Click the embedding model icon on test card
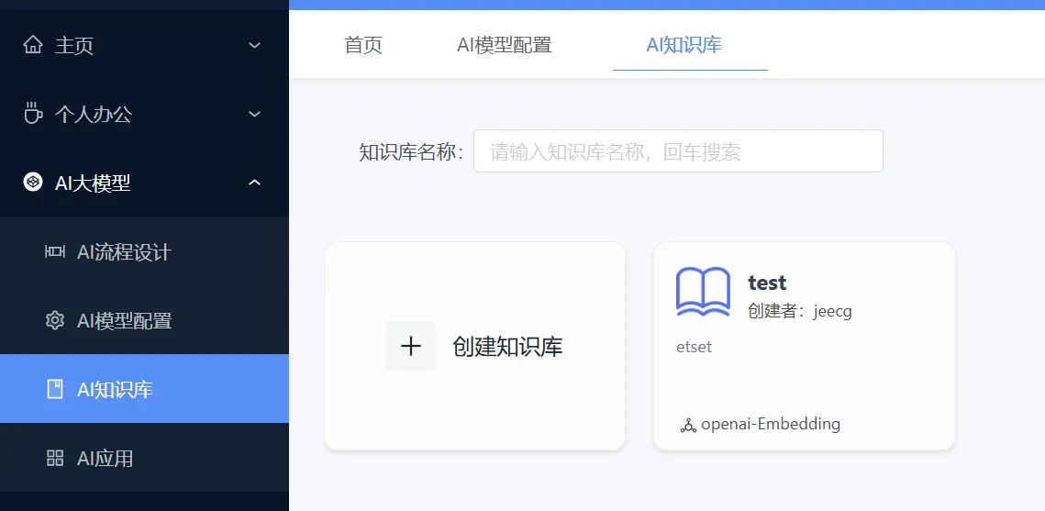Viewport: 1045px width, 511px height. pyautogui.click(x=688, y=425)
